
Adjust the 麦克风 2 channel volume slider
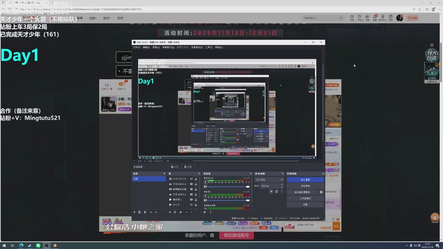pyautogui.click(x=229, y=200)
